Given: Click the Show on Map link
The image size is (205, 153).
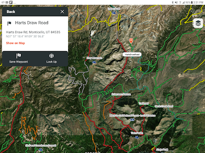Looking at the screenshot, I should tap(16, 43).
